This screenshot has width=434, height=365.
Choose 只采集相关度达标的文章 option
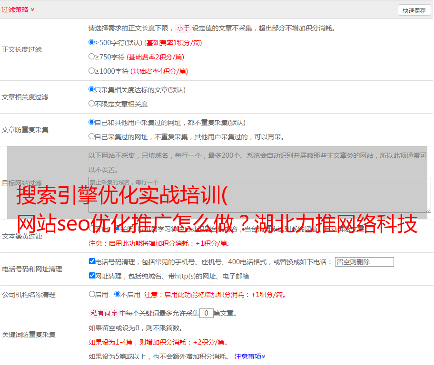[91, 89]
